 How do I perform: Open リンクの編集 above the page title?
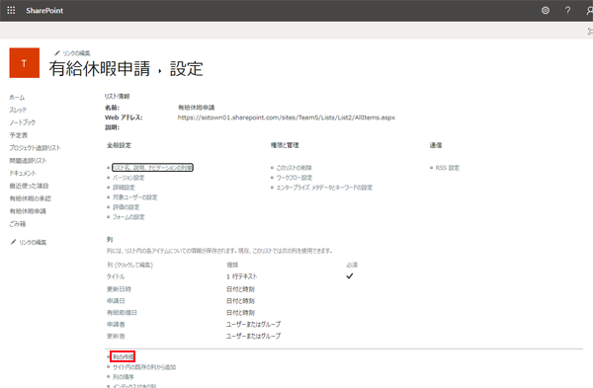[76, 53]
